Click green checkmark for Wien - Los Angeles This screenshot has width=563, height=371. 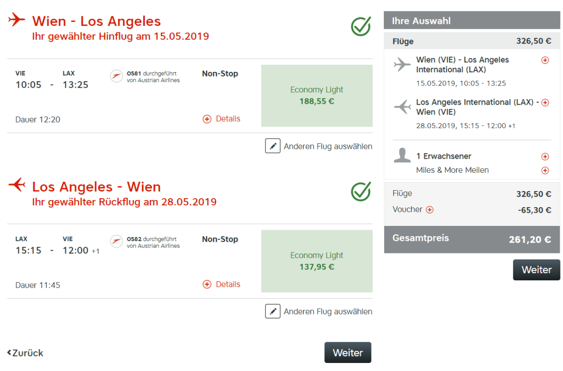pyautogui.click(x=361, y=27)
